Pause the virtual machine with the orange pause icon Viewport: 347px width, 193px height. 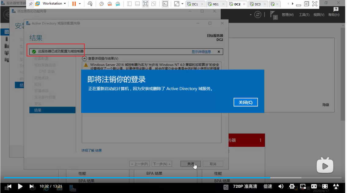point(74,4)
